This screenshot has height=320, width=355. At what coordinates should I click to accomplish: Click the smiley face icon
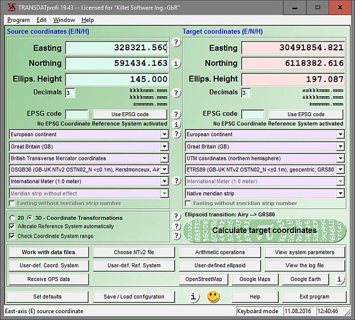coord(213,297)
